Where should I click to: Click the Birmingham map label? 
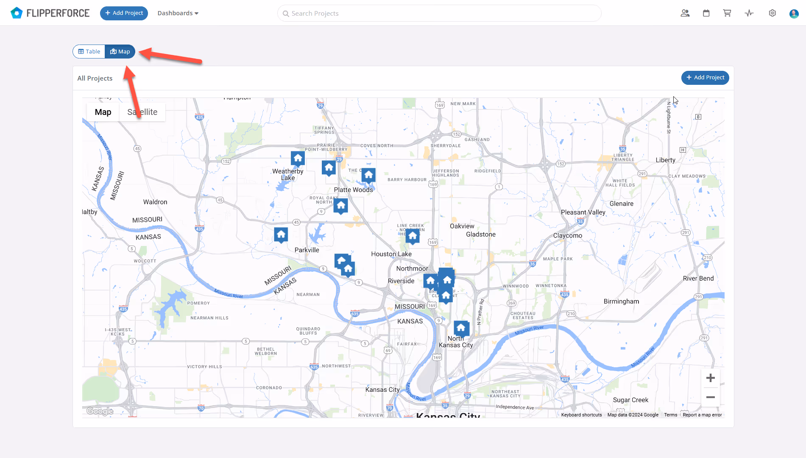pyautogui.click(x=621, y=302)
